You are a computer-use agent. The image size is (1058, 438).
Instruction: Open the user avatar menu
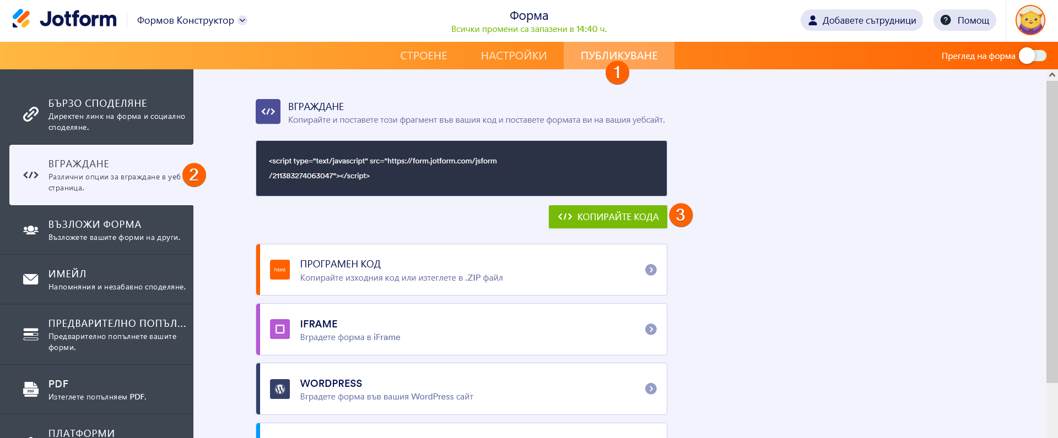point(1030,20)
